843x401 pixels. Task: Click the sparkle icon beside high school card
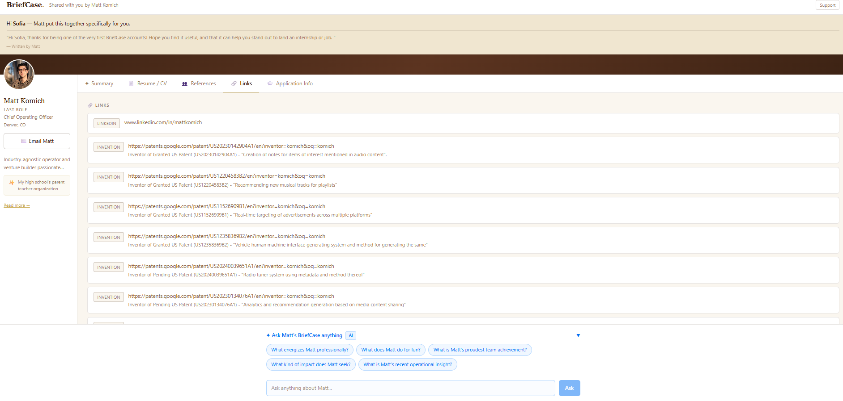pos(12,183)
